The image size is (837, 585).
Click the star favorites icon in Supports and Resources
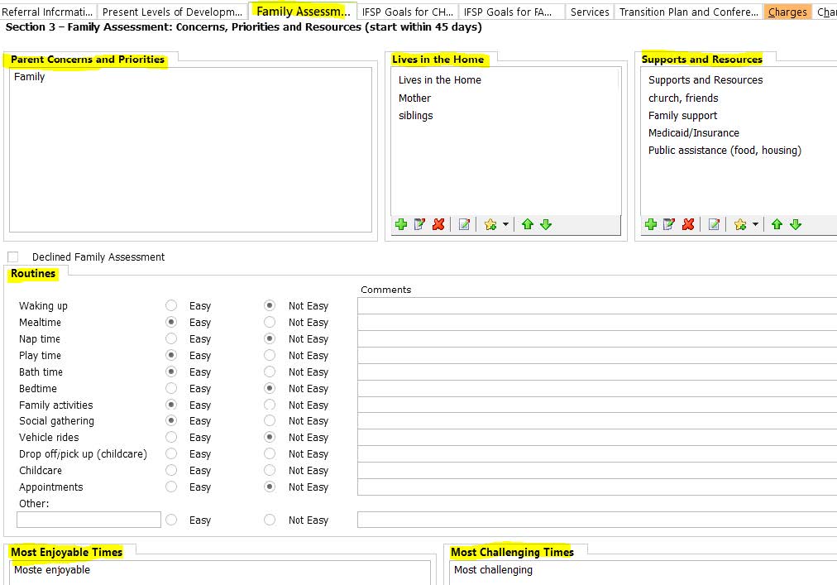click(x=740, y=224)
